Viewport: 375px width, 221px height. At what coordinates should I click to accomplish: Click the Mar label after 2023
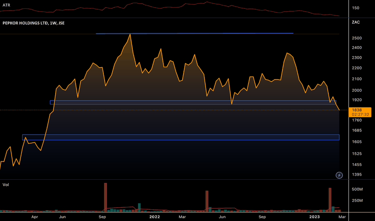(x=342, y=217)
